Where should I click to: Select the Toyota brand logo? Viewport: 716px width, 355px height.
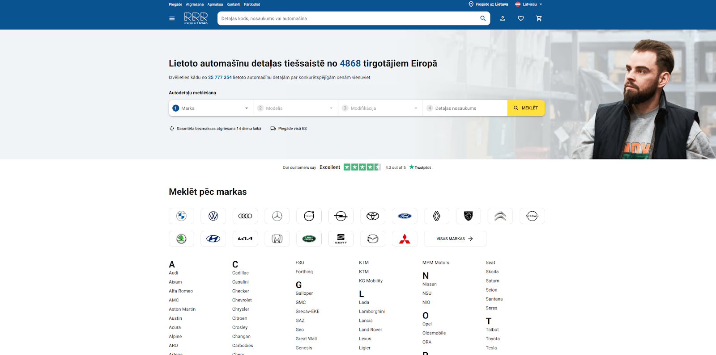click(373, 216)
